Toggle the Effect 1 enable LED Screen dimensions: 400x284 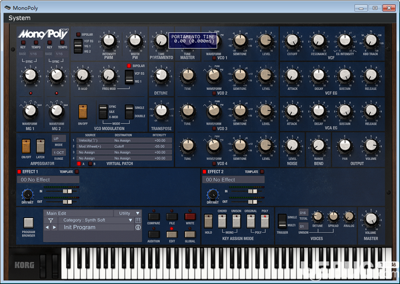19,172
